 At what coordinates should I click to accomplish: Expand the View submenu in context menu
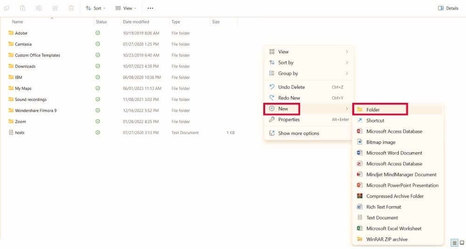click(309, 52)
